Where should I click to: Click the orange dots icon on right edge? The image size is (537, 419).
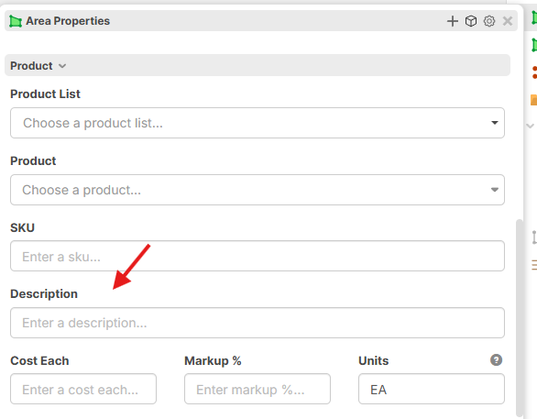[x=534, y=72]
